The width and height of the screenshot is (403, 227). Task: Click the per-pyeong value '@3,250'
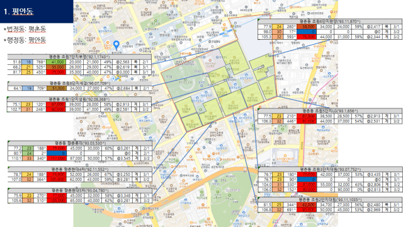point(123,175)
